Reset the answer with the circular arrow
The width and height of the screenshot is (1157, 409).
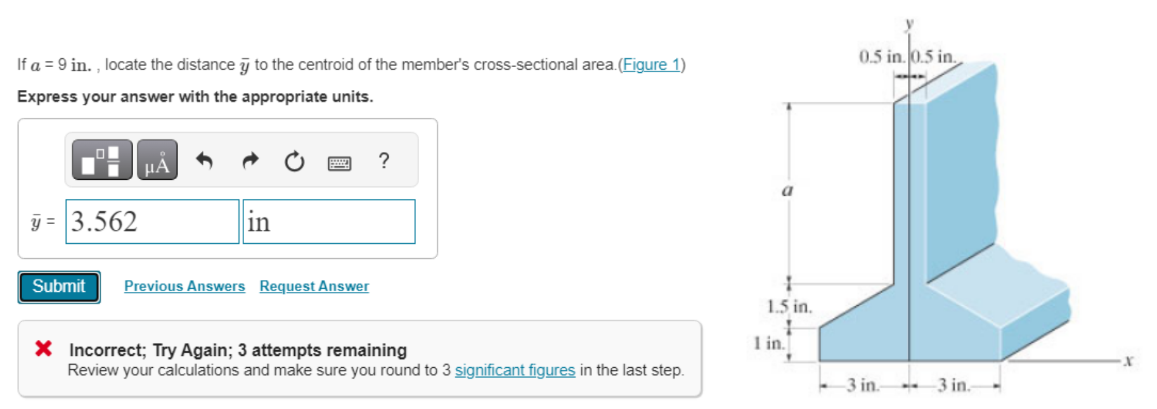point(294,160)
